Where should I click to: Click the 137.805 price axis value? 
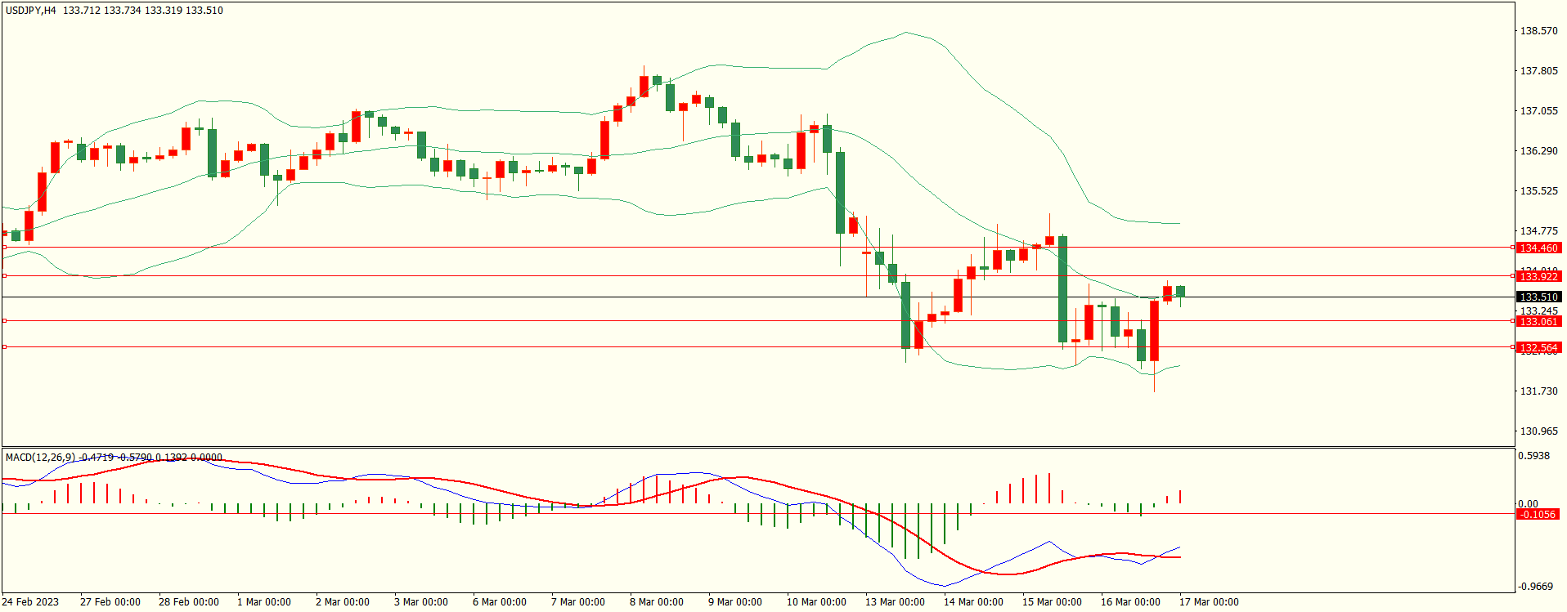tap(1538, 71)
